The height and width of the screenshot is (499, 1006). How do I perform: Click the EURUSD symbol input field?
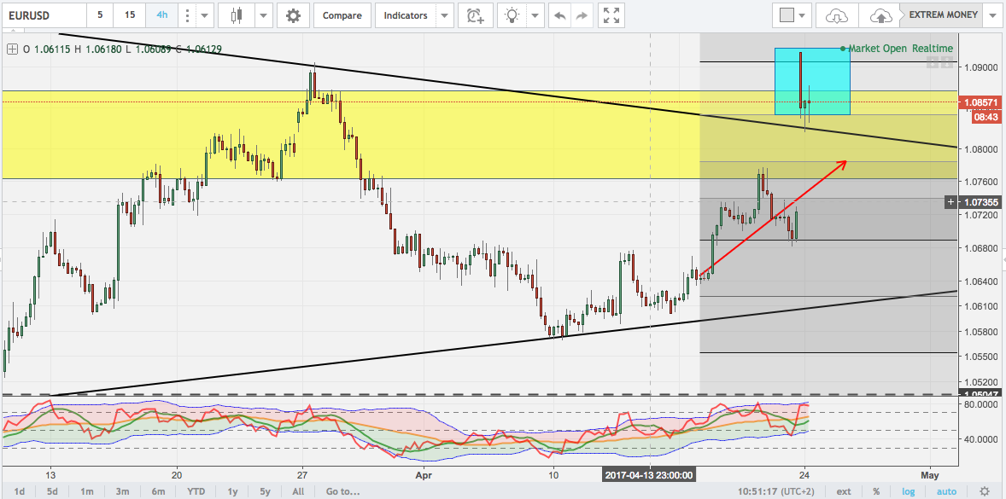tap(43, 15)
